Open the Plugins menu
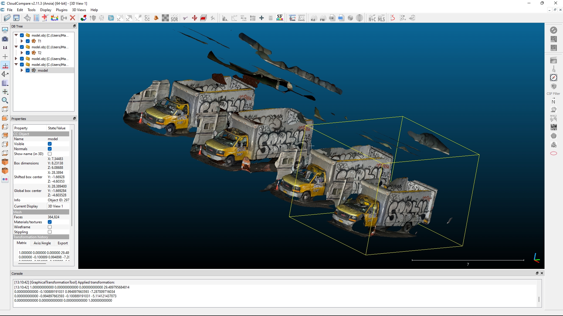The image size is (563, 316). pos(62,10)
